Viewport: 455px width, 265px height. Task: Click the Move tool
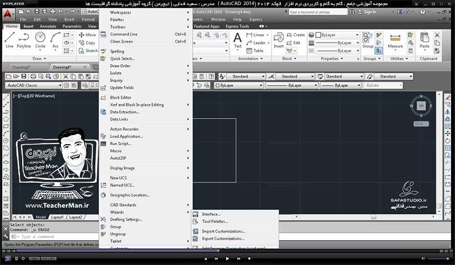coord(87,35)
